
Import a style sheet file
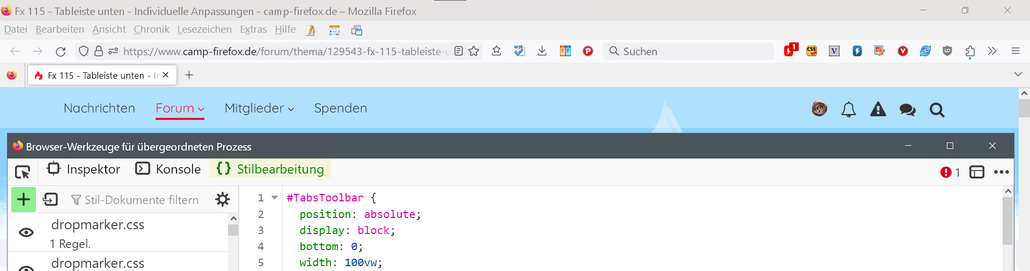click(50, 200)
